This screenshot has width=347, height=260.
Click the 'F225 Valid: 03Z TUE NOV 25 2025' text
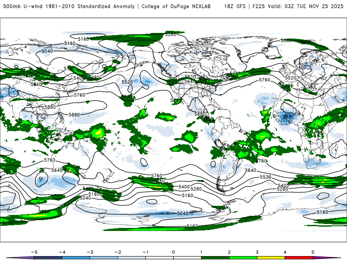298,6
